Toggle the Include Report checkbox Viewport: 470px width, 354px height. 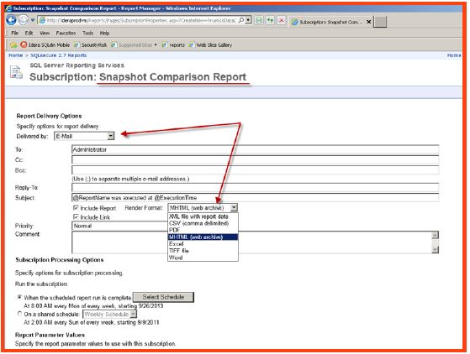76,208
